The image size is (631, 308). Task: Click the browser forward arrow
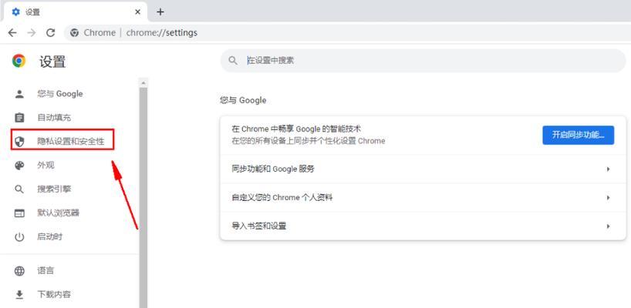[x=32, y=33]
